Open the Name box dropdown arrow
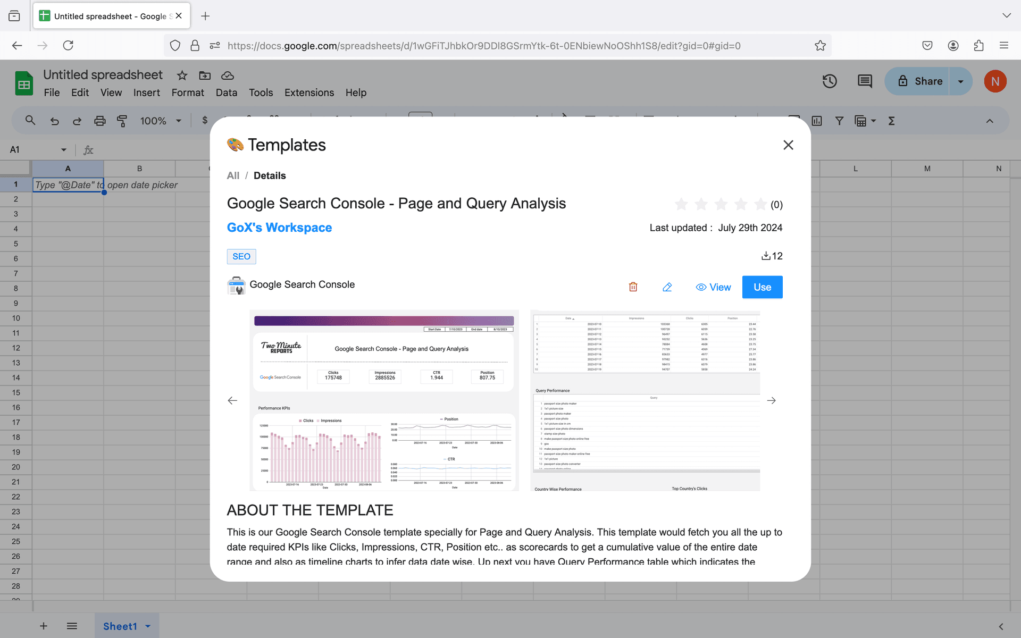Image resolution: width=1021 pixels, height=638 pixels. (x=64, y=150)
